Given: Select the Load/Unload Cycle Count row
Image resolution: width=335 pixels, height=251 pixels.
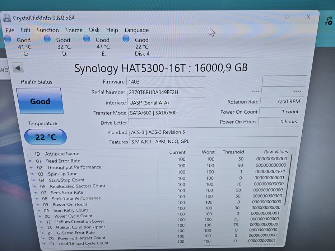Looking at the screenshot, I should coord(160,242).
